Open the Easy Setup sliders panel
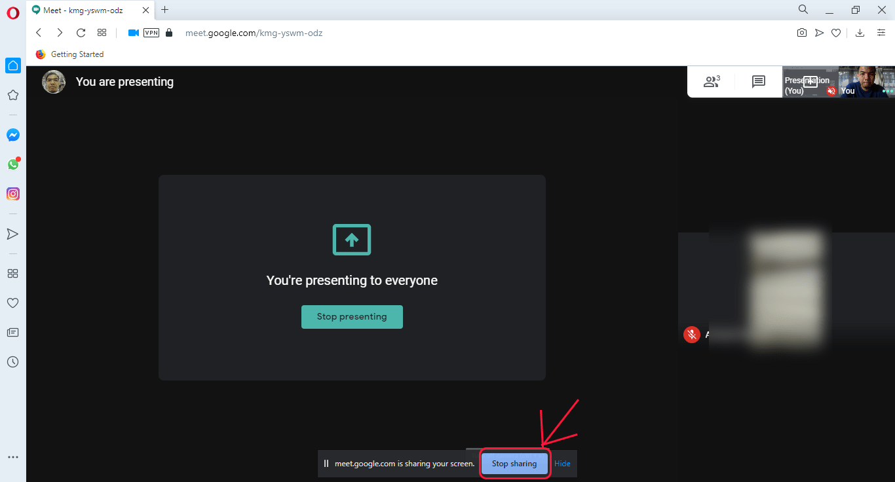The height and width of the screenshot is (482, 895). [x=881, y=32]
